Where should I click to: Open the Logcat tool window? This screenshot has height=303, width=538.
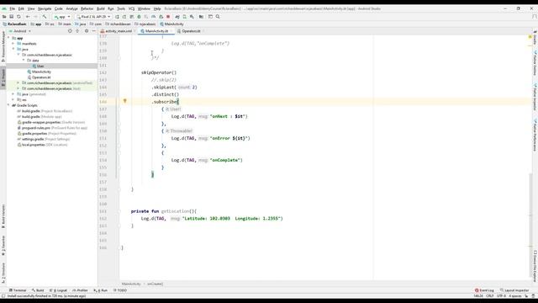point(58,290)
